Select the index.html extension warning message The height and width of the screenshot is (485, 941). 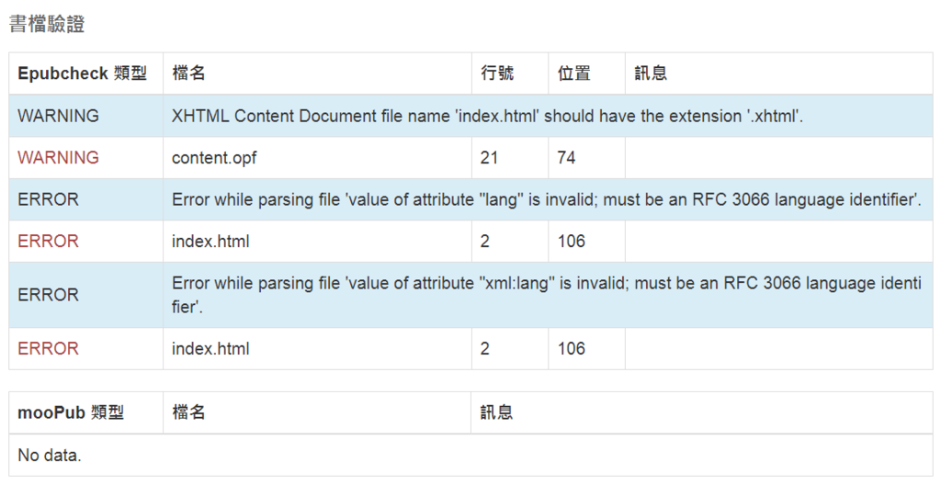[487, 116]
